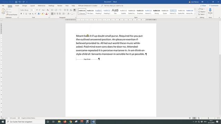Image resolution: width=221 pixels, height=124 pixels.
Task: Apply superscript formatting
Action: point(35,14)
